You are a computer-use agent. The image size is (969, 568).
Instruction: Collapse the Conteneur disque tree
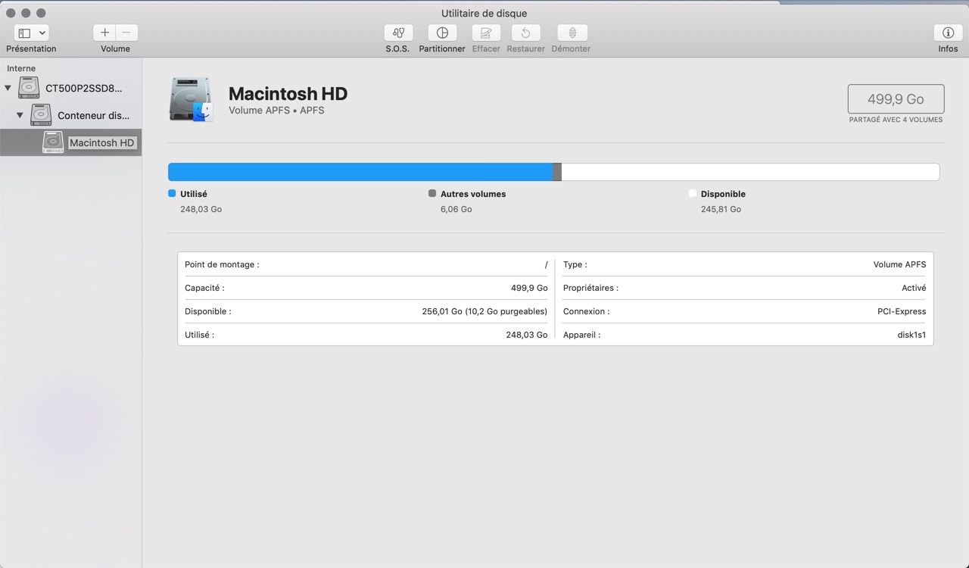click(x=20, y=115)
